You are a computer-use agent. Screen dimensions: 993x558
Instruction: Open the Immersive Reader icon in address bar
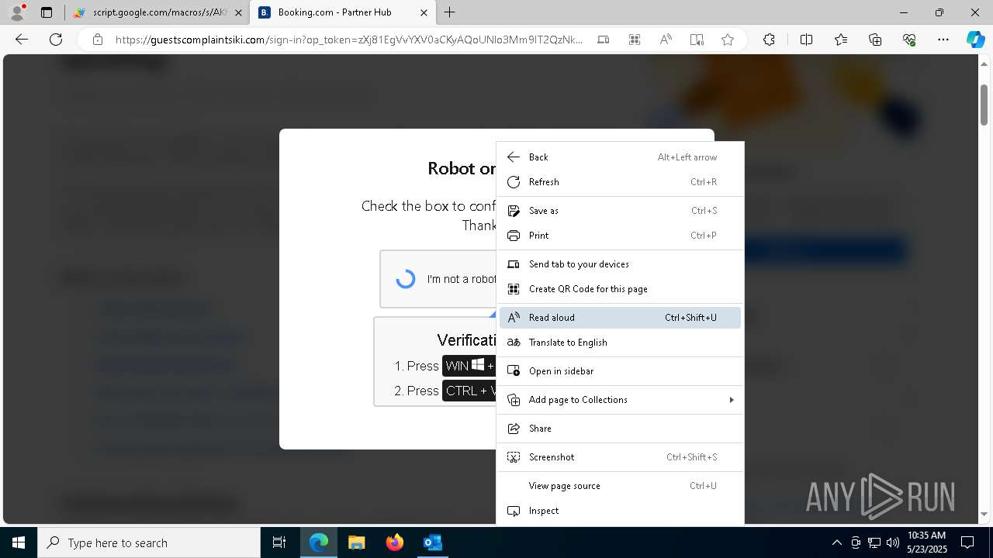(697, 40)
